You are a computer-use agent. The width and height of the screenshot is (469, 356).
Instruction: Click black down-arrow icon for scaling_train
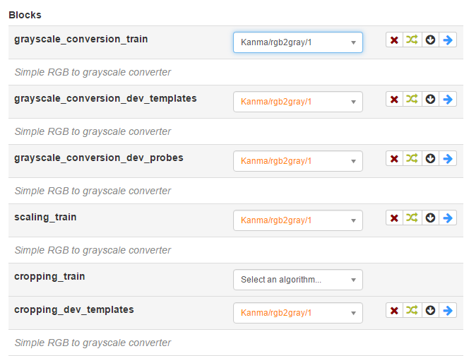click(430, 218)
